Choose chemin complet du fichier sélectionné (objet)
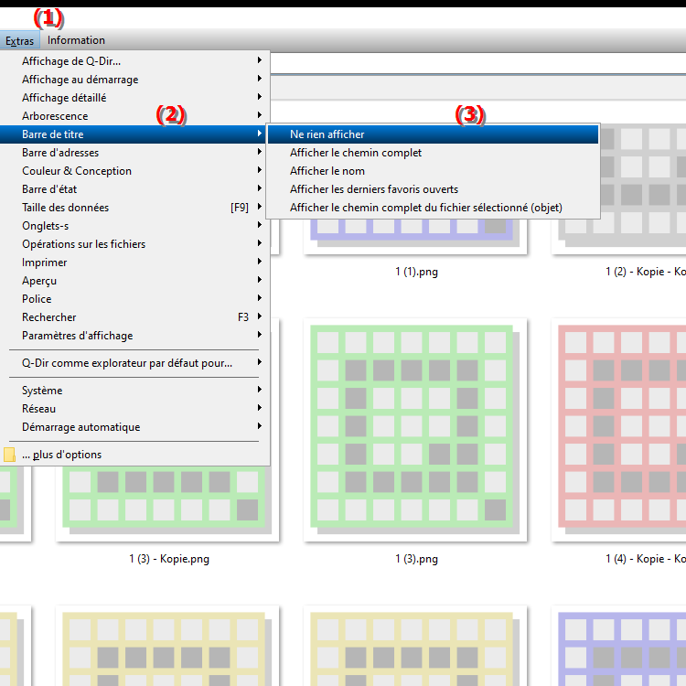Screen dimensions: 686x686 [x=433, y=208]
